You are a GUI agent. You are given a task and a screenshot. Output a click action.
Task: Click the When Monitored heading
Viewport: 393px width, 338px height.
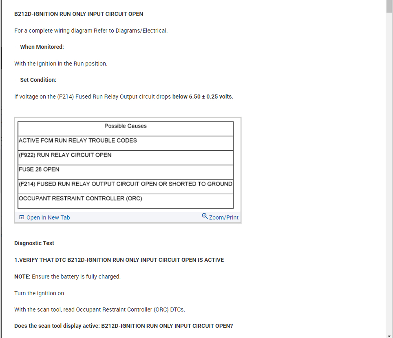(42, 47)
